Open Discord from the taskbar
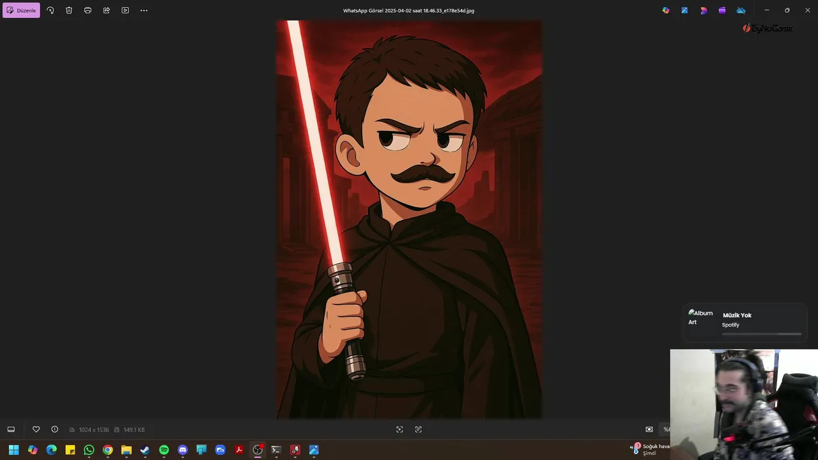The image size is (818, 460). (x=183, y=450)
